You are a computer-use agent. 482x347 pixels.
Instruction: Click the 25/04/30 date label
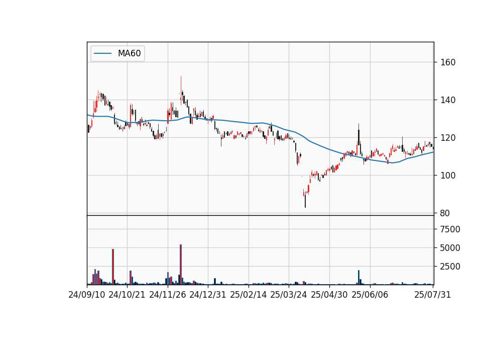329,295
